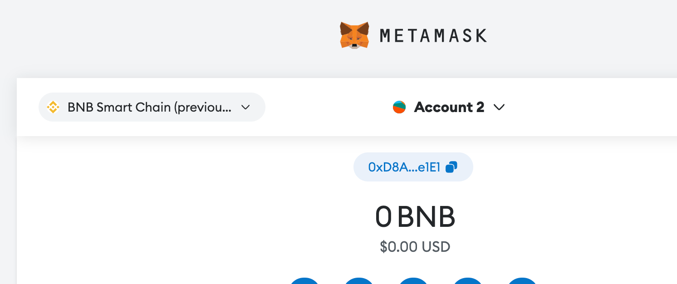This screenshot has height=284, width=677.
Task: Click the Account 2 colored avatar
Action: pyautogui.click(x=400, y=107)
